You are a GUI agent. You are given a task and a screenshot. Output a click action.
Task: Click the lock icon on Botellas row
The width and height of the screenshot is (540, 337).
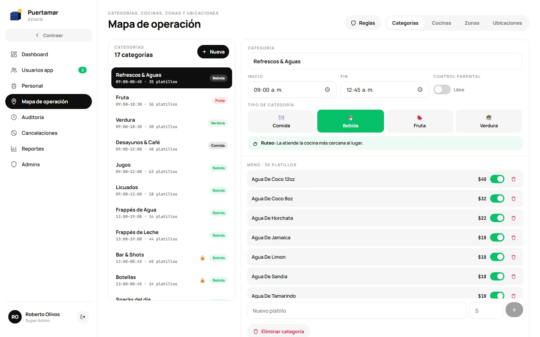click(x=202, y=280)
